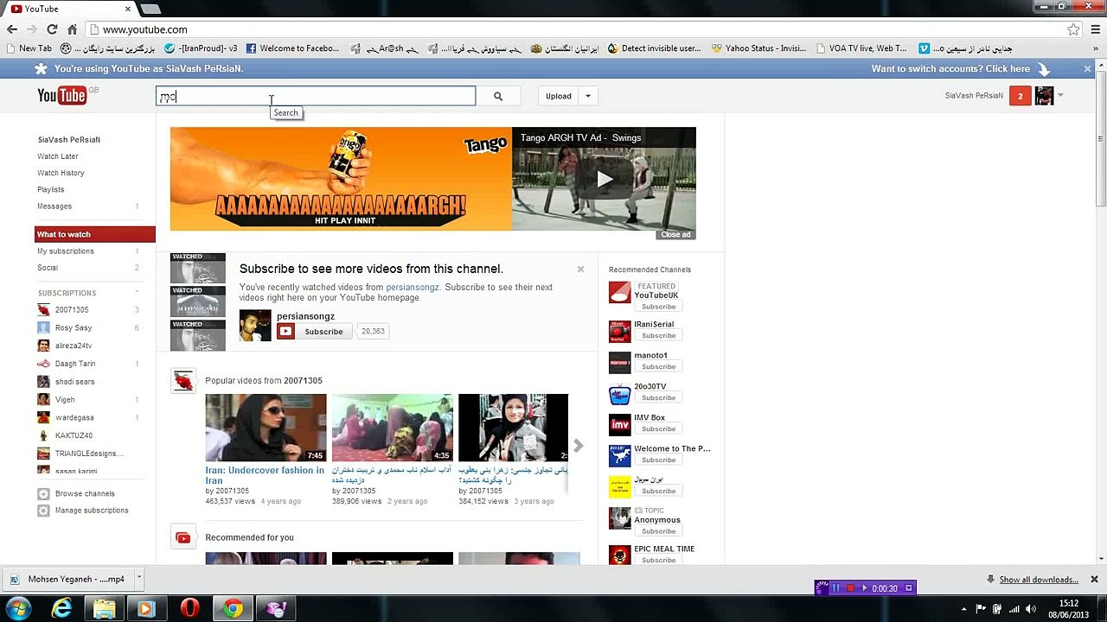Open the KAKTUZ40 subscription channel
Image resolution: width=1107 pixels, height=622 pixels.
[x=74, y=435]
